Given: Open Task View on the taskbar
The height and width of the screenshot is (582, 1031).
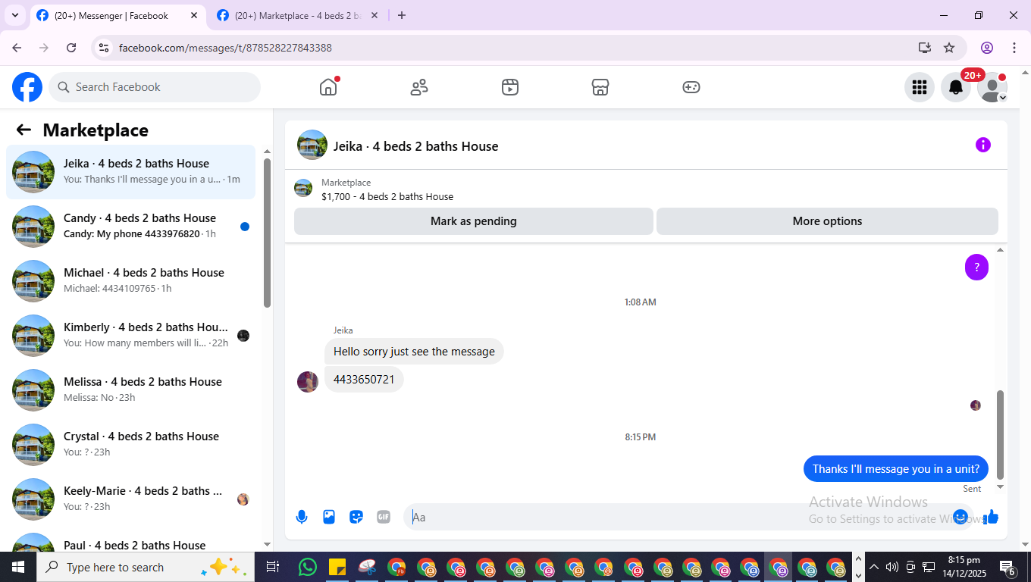Looking at the screenshot, I should click(x=273, y=567).
